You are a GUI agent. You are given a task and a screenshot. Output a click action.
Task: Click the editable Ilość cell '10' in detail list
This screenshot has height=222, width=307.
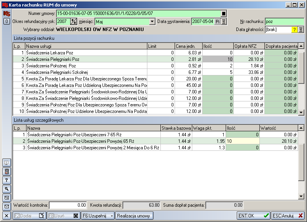(243, 141)
